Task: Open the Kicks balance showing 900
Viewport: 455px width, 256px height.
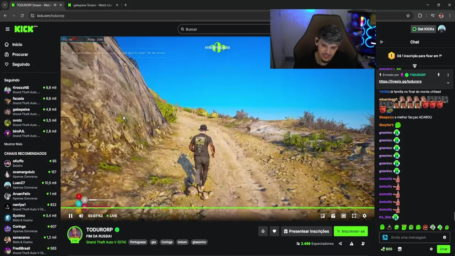Action: 386,249
